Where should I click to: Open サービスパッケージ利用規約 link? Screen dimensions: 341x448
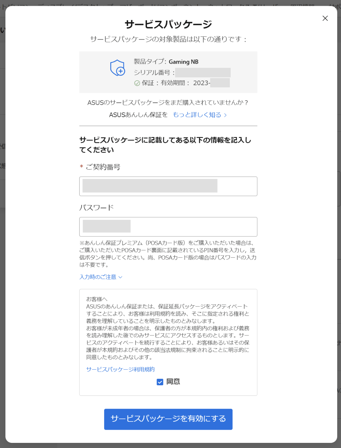coord(120,369)
